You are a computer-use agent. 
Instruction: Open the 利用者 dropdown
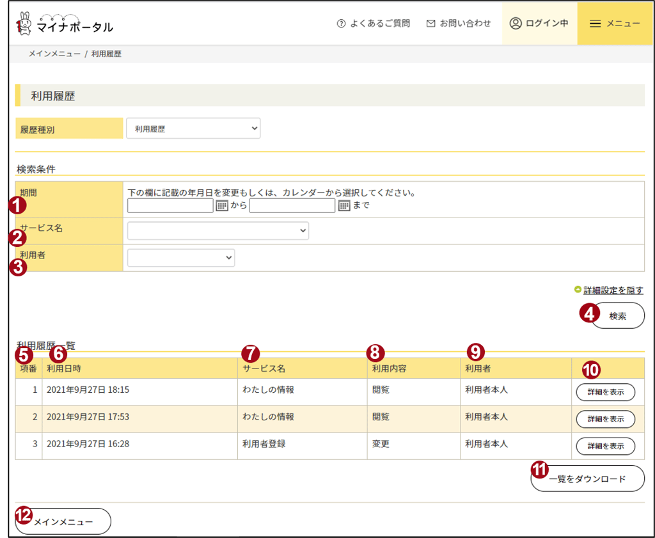[181, 258]
